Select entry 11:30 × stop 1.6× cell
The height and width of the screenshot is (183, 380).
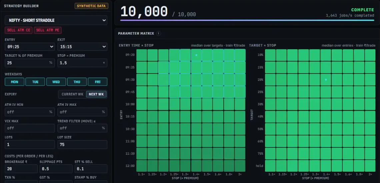pyautogui.click(x=218, y=153)
